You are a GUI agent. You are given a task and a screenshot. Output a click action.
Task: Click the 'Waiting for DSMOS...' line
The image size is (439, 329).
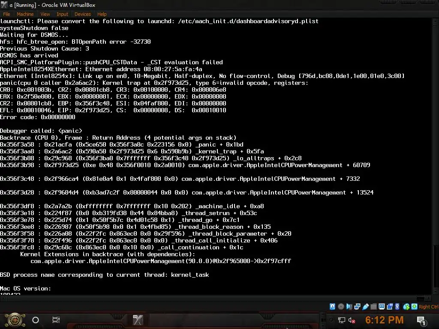(34, 35)
